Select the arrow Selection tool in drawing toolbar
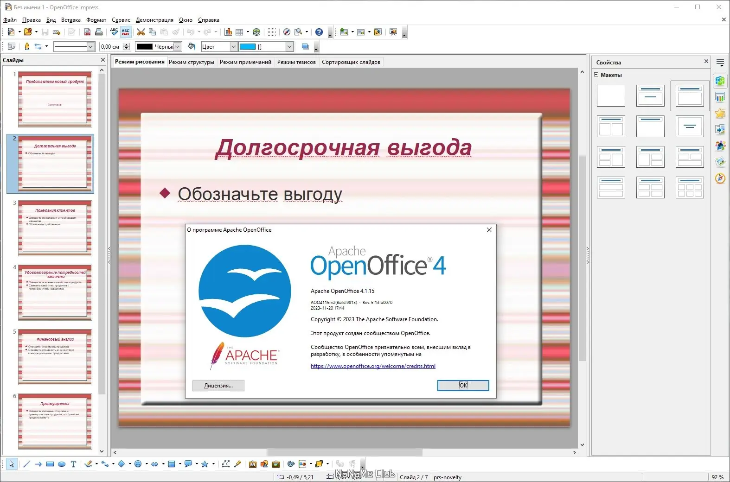 12,464
